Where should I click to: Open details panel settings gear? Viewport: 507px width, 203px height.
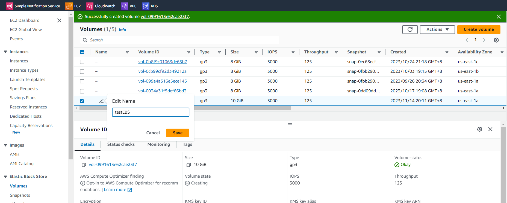480,129
